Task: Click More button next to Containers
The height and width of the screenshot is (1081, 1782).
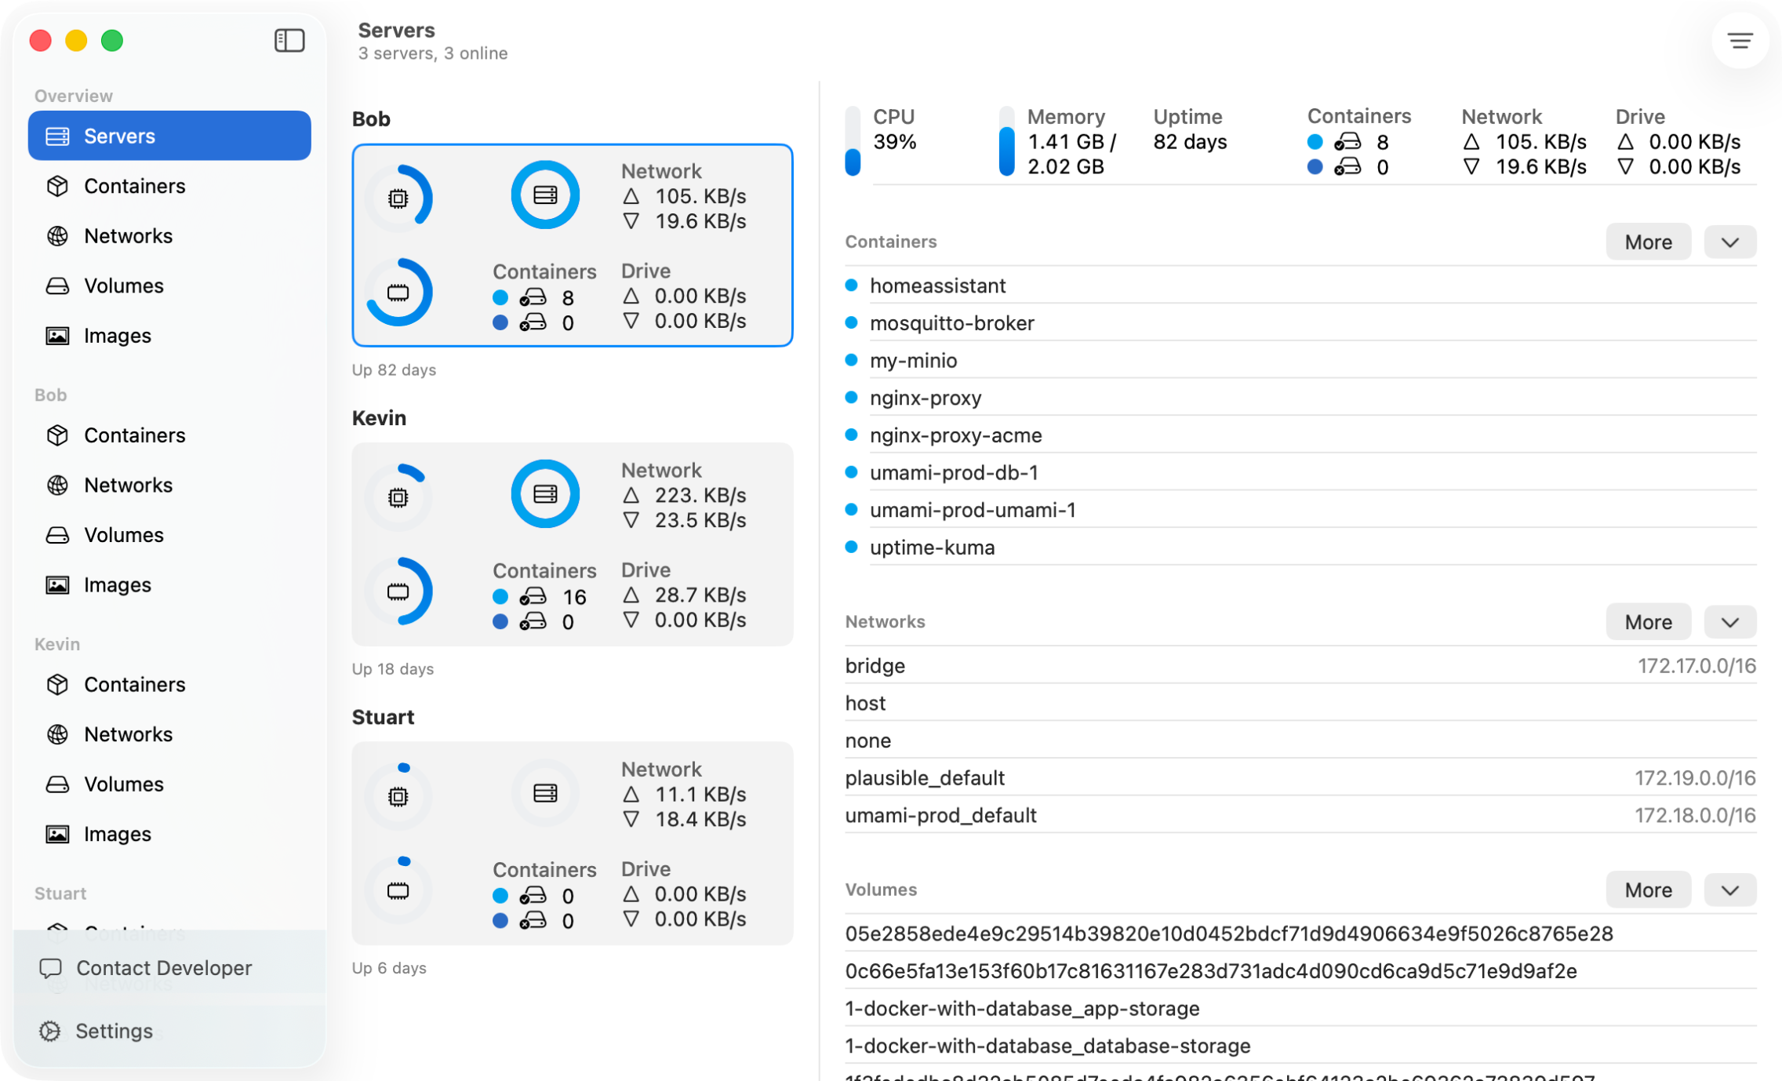Action: point(1648,242)
